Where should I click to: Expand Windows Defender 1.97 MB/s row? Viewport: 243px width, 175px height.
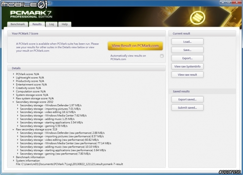pos(18,105)
